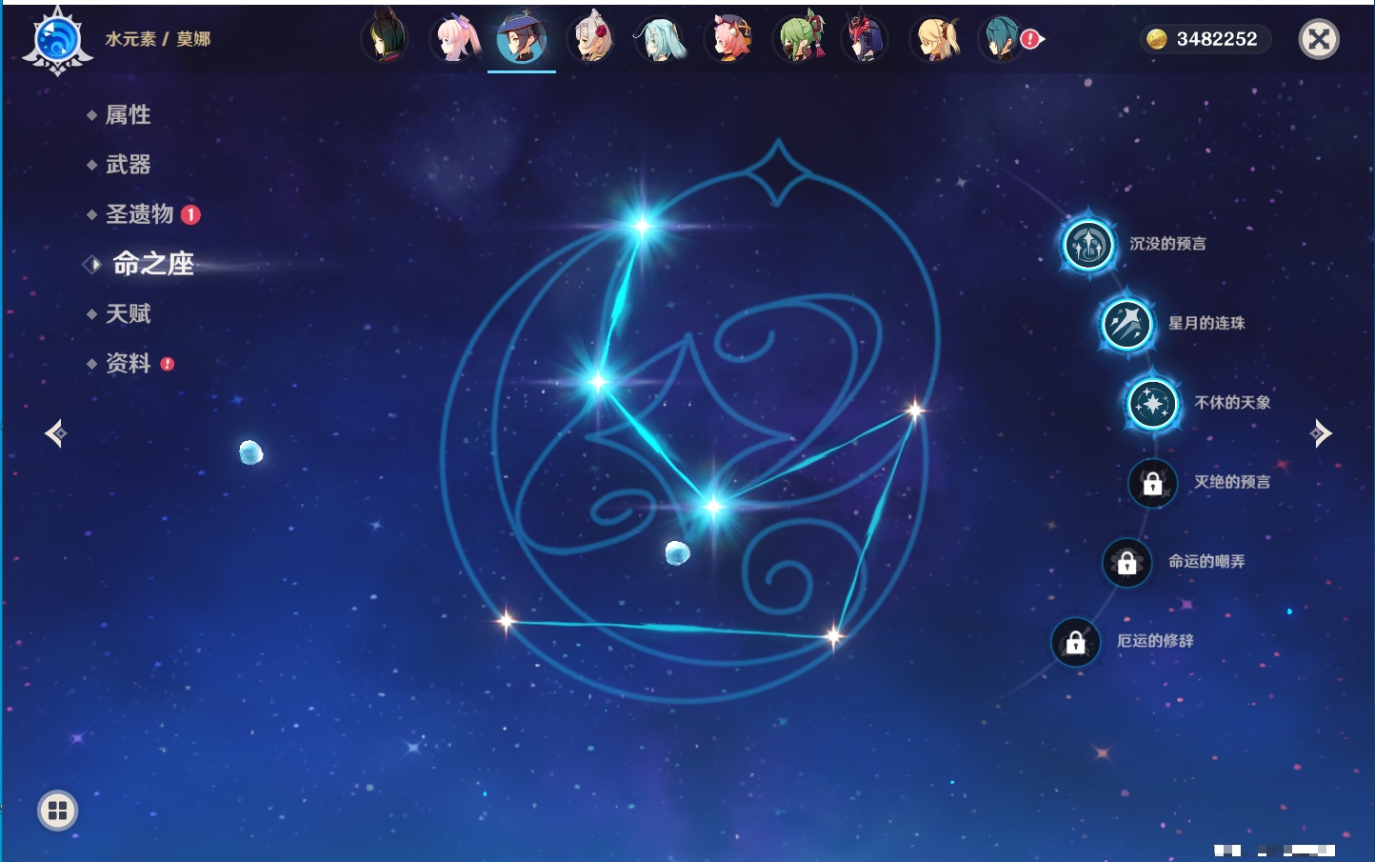Open the 不休的天象 constellation node icon
This screenshot has height=862, width=1375.
(1153, 403)
